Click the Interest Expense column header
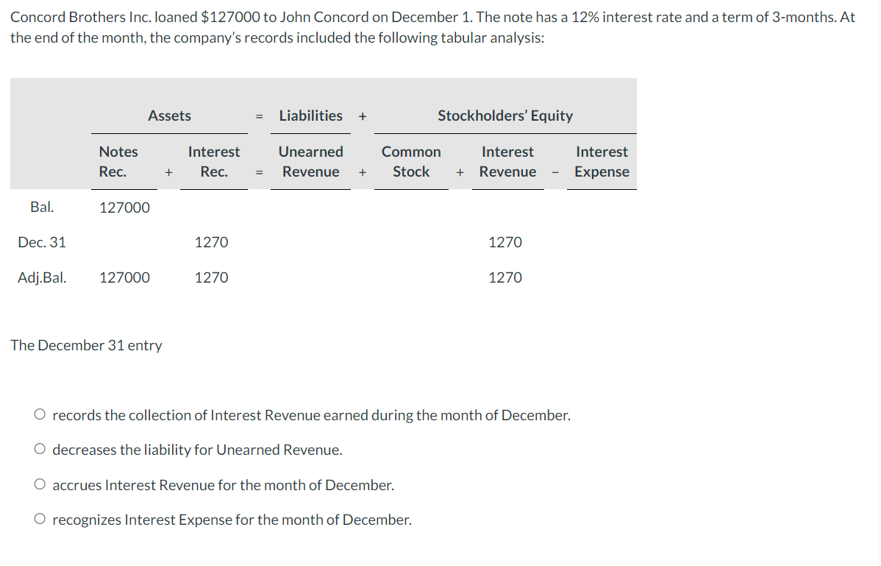 point(602,161)
